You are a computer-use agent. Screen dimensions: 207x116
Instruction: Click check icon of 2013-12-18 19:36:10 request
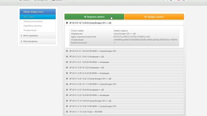pyautogui.click(x=71, y=106)
